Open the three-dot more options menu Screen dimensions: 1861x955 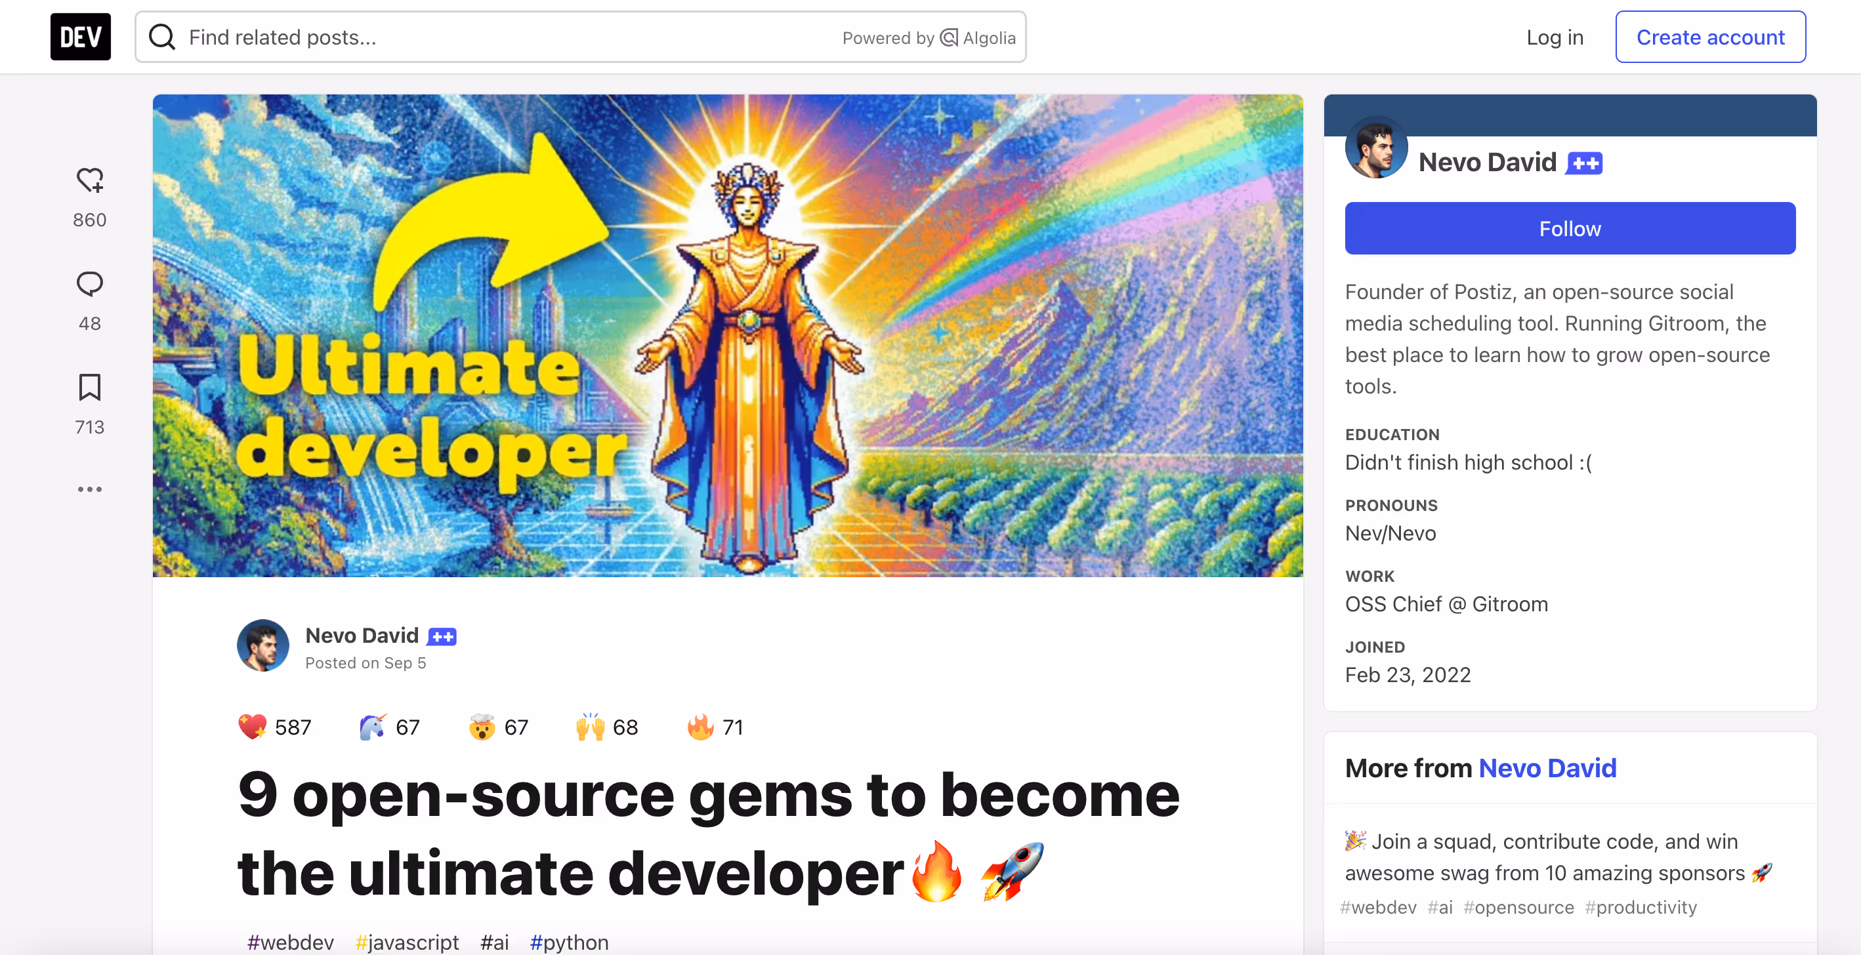pos(90,489)
